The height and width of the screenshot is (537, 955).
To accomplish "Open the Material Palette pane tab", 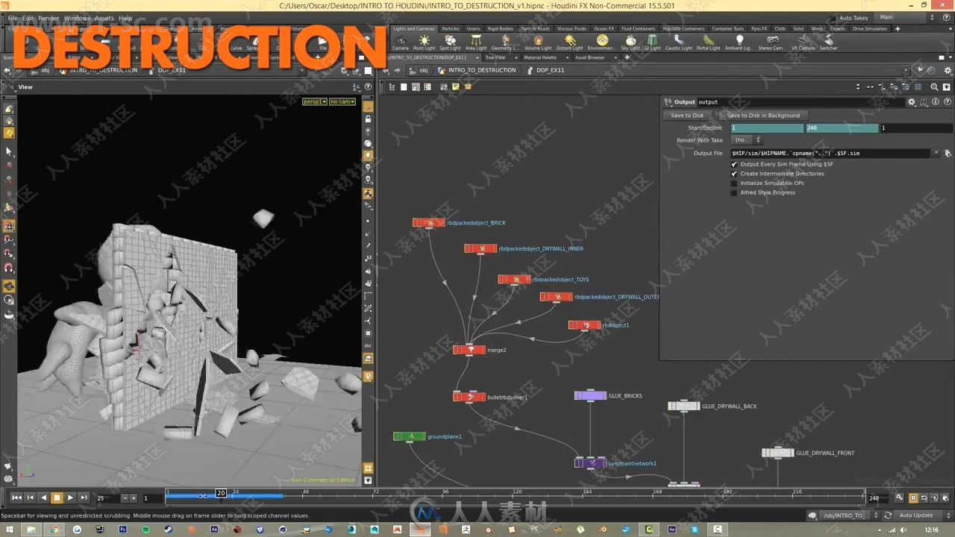I will (539, 57).
